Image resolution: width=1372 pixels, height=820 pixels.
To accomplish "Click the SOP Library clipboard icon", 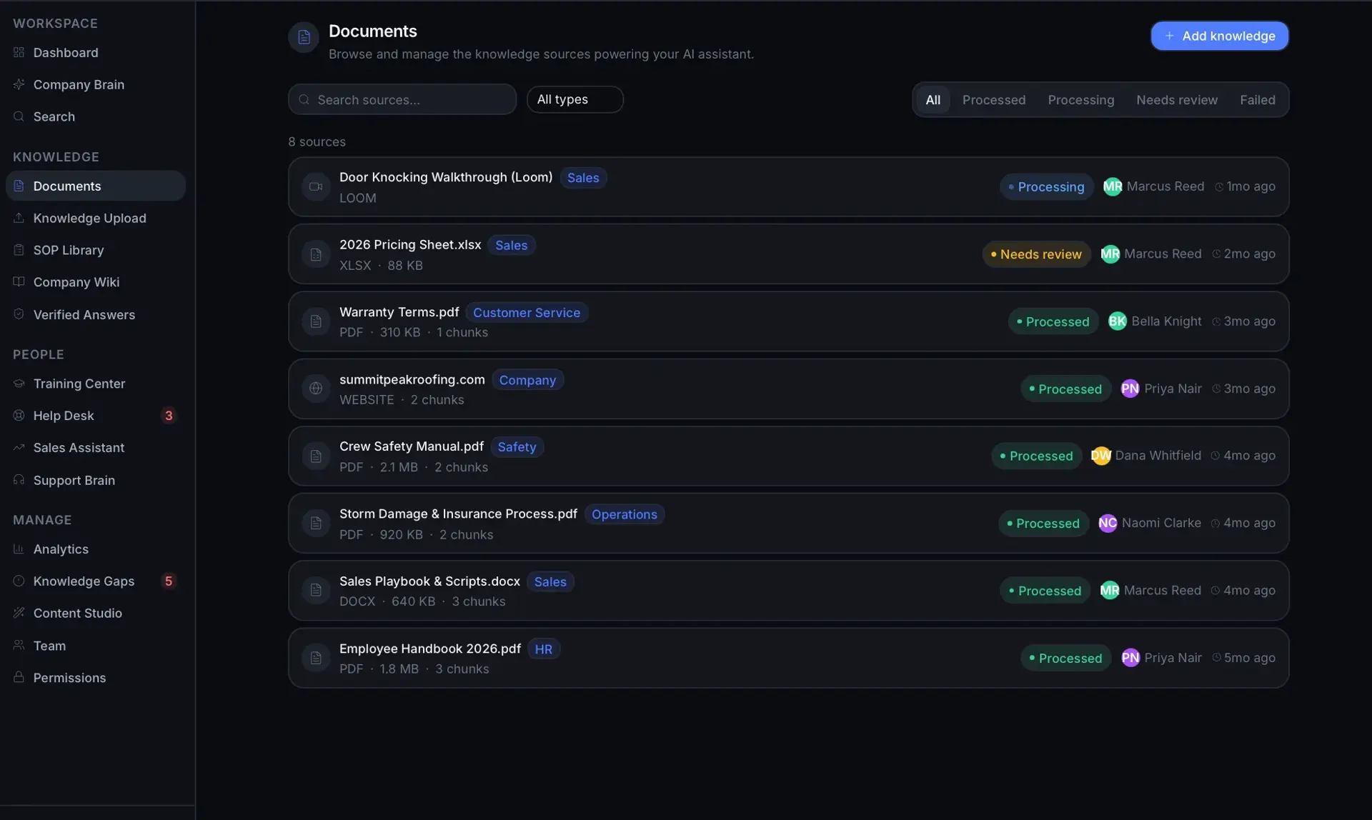I will pyautogui.click(x=19, y=250).
